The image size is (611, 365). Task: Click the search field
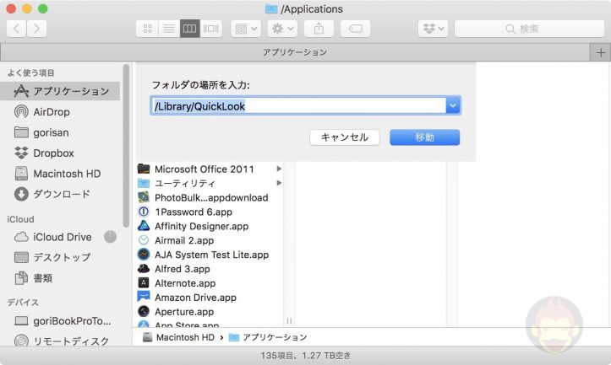pos(529,29)
